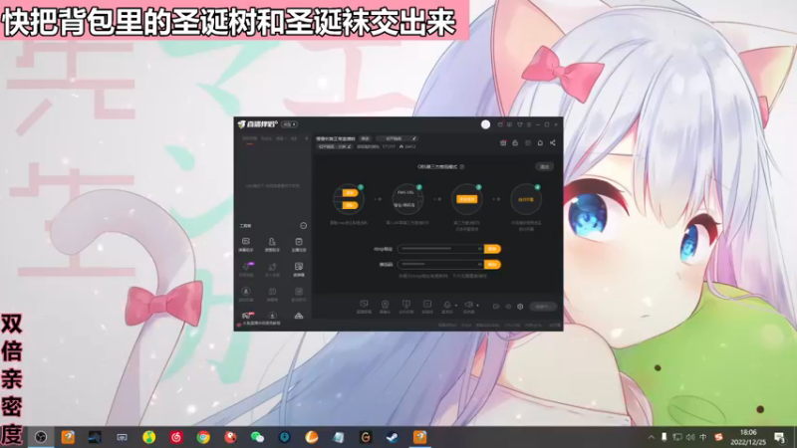797x448 pixels.
Task: Open WeChat from the taskbar
Action: [x=257, y=437]
